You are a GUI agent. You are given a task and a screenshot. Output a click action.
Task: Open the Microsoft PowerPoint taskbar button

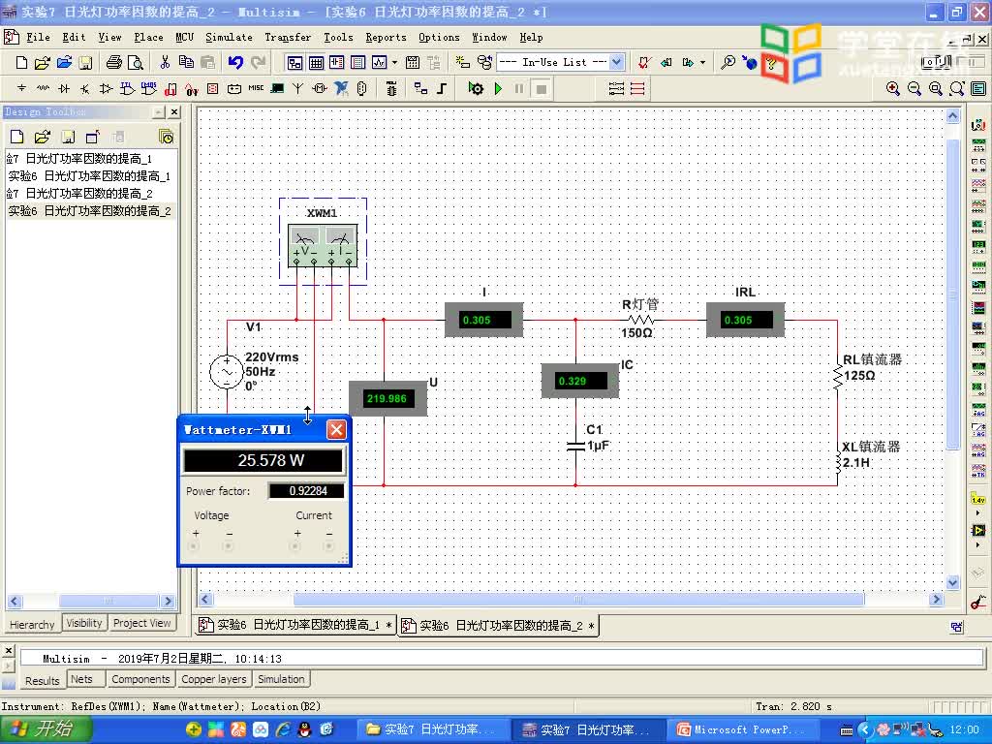point(744,730)
